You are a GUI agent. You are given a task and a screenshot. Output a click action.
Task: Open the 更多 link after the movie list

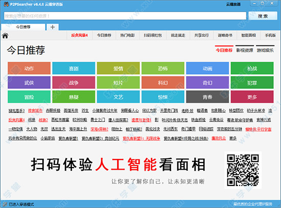click(233, 138)
